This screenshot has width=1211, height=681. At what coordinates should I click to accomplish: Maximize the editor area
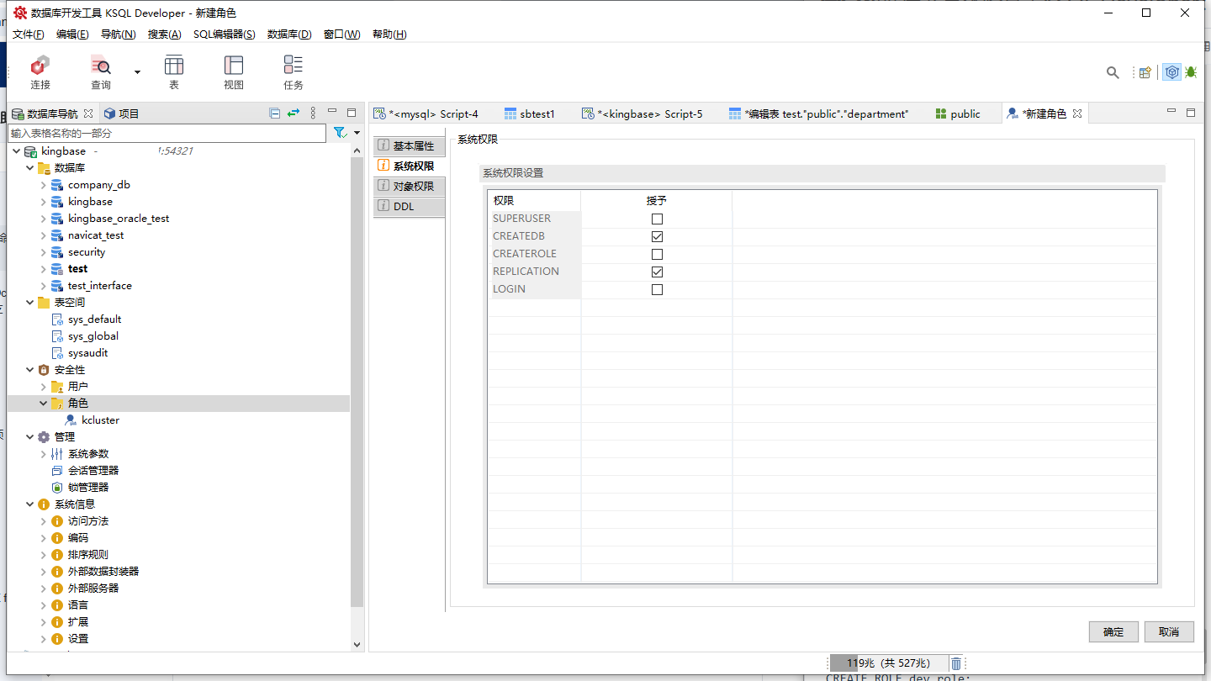[1191, 113]
